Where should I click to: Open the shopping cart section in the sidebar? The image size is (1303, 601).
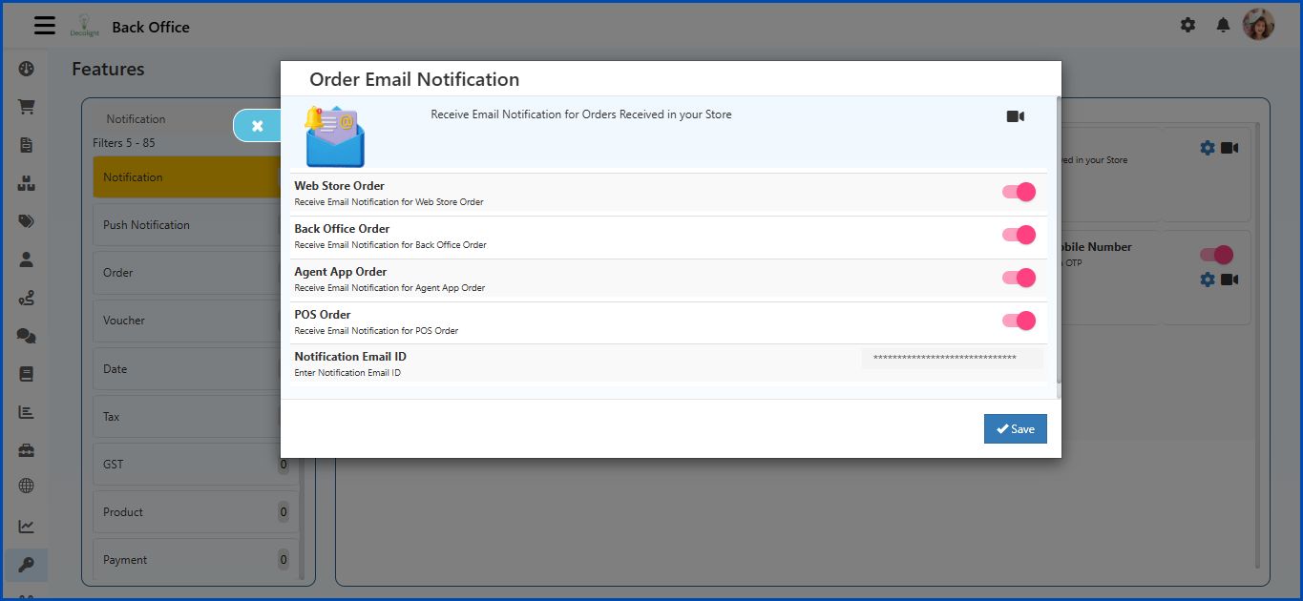click(x=26, y=106)
